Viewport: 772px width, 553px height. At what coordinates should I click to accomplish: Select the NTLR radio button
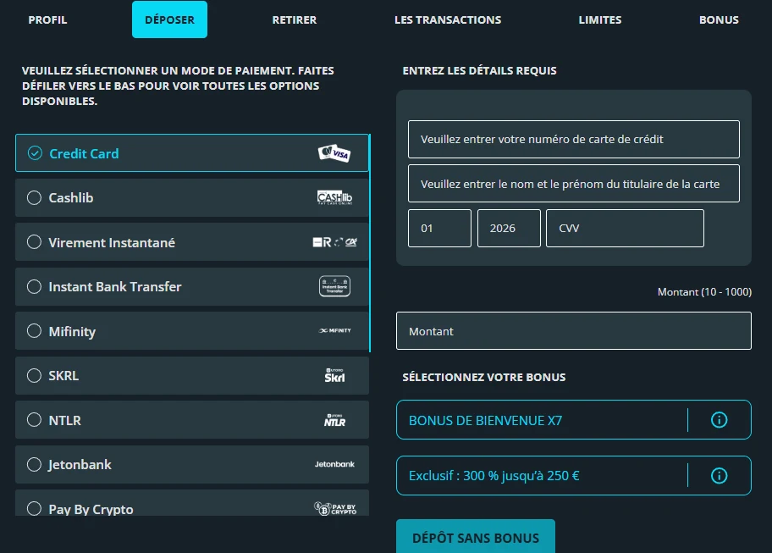[x=34, y=419]
